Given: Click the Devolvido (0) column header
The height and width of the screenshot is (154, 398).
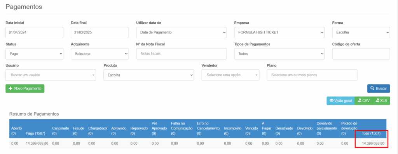Looking at the screenshot, I should pyautogui.click(x=305, y=131).
